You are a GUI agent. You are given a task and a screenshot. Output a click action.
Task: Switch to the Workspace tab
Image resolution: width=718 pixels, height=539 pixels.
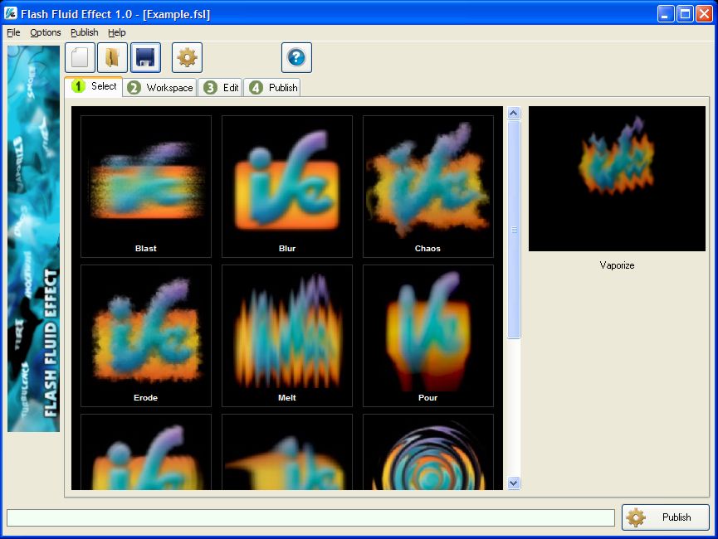point(160,88)
